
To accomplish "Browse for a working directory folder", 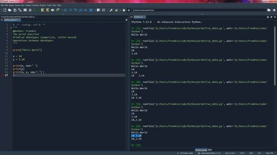I will 269,10.
